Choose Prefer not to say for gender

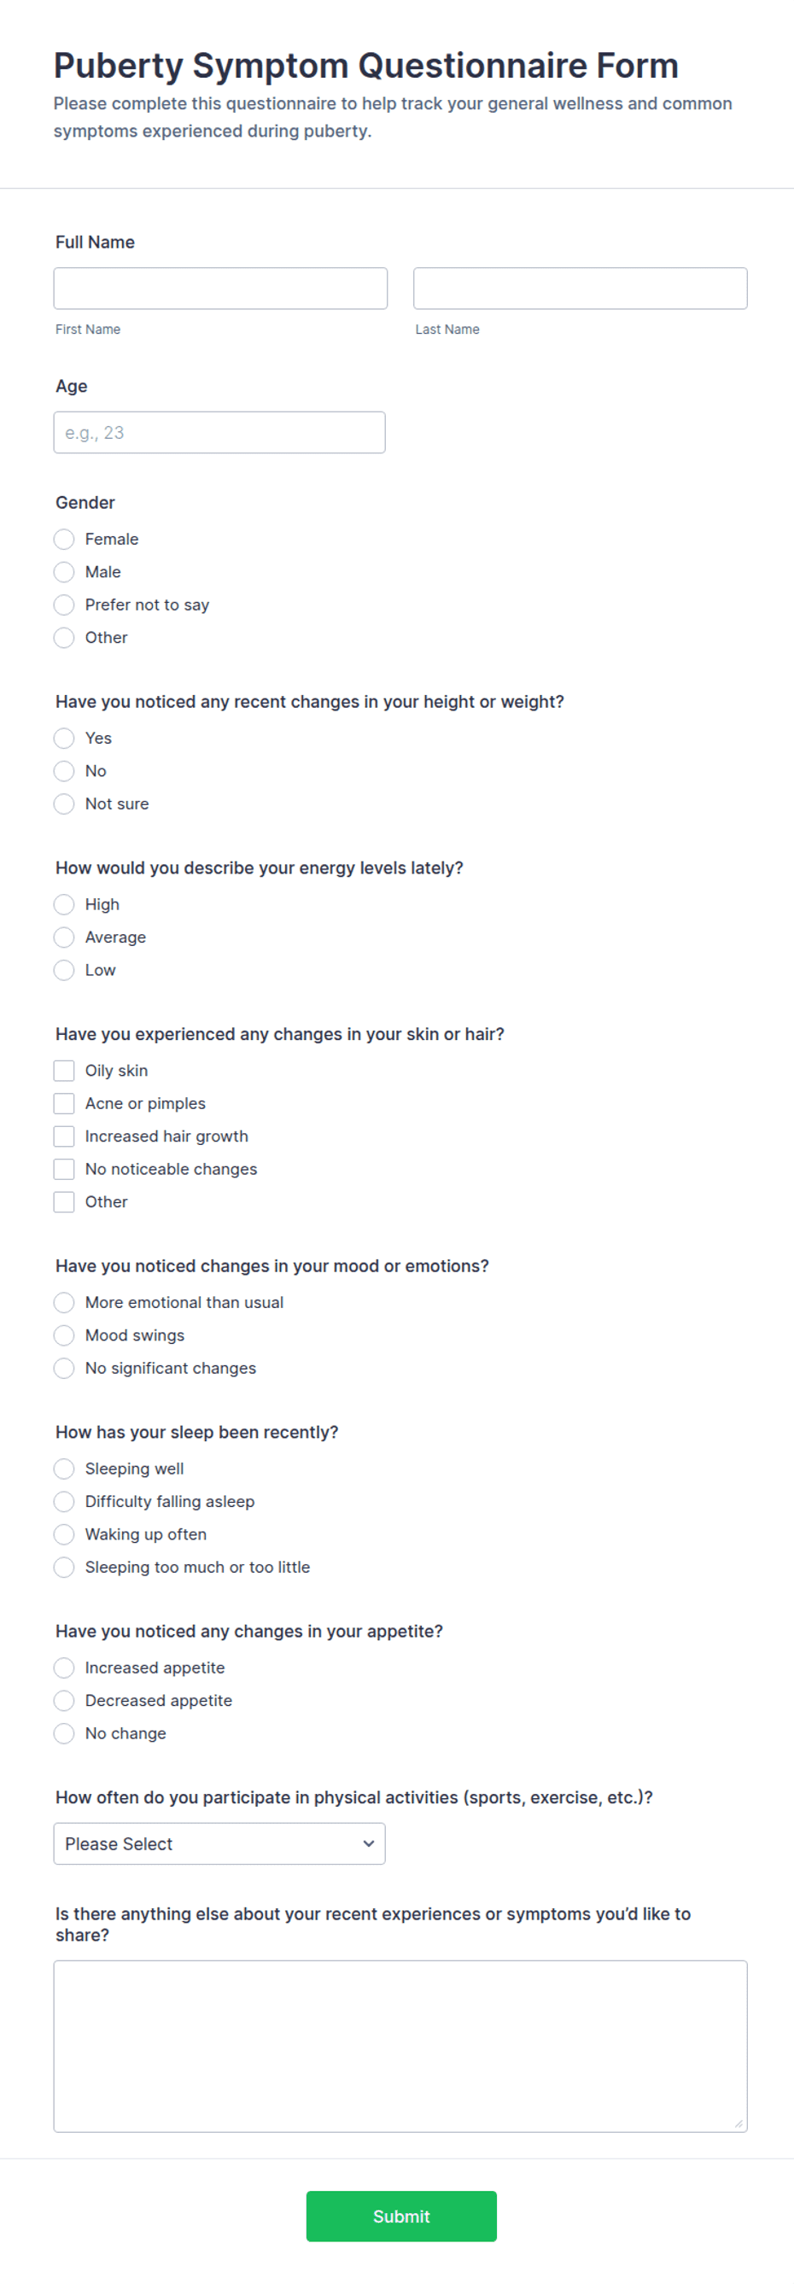(64, 605)
